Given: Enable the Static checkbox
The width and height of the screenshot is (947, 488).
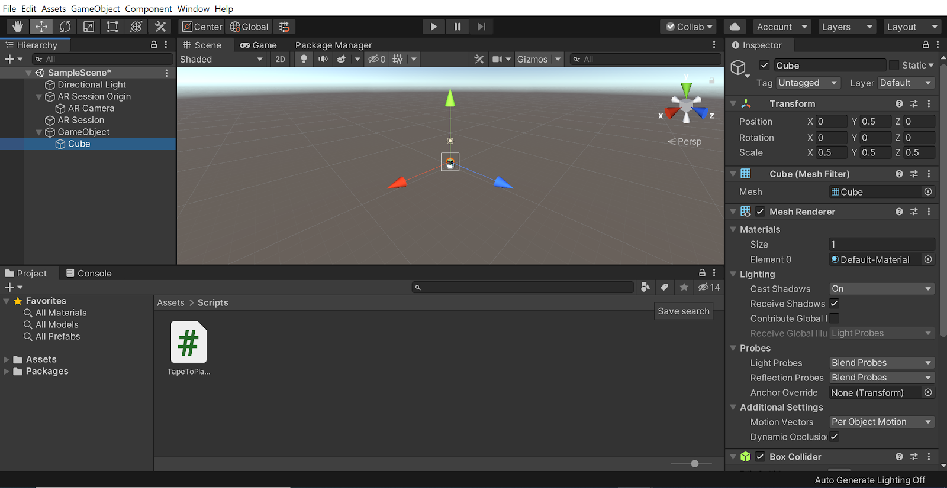Looking at the screenshot, I should tap(894, 66).
